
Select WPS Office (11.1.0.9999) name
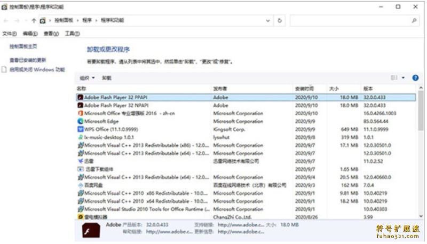[x=111, y=129]
